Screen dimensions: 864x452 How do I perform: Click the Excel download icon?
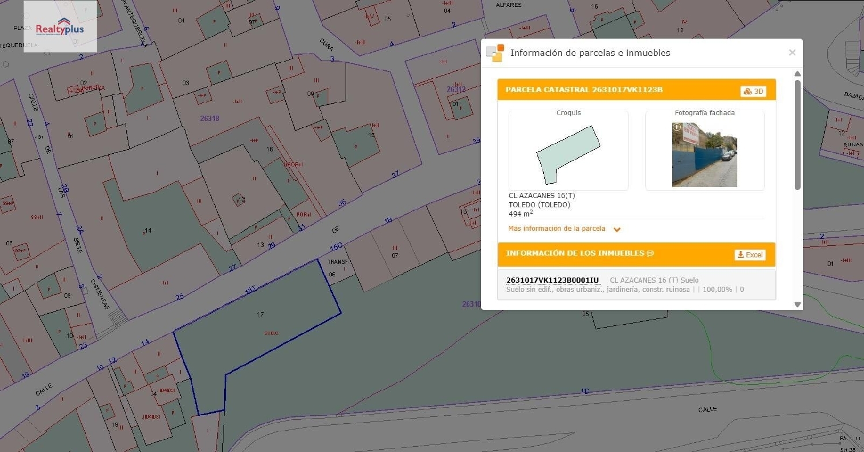740,254
